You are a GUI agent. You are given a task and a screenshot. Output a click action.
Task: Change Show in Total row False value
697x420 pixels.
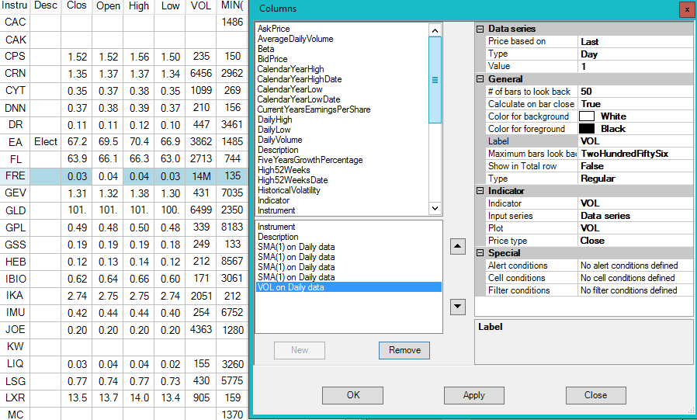[x=635, y=166]
